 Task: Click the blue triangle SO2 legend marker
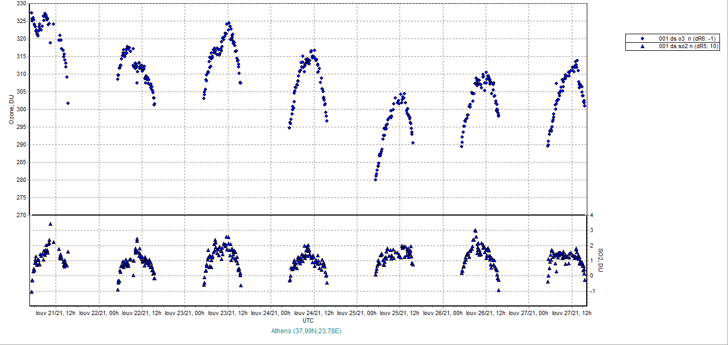(642, 47)
